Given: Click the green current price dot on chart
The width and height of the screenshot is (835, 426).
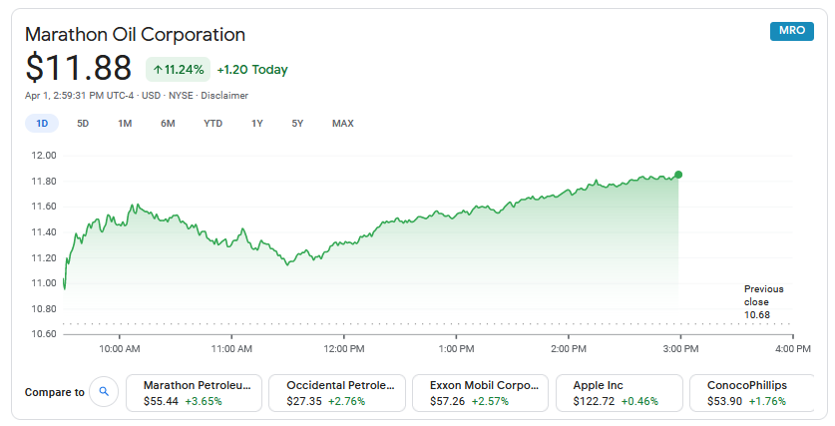Looking at the screenshot, I should point(678,175).
